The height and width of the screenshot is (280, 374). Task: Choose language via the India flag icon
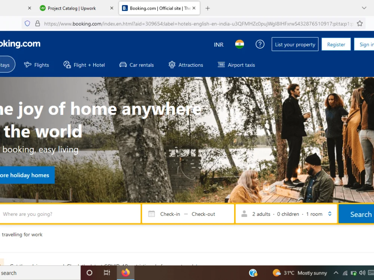click(239, 44)
